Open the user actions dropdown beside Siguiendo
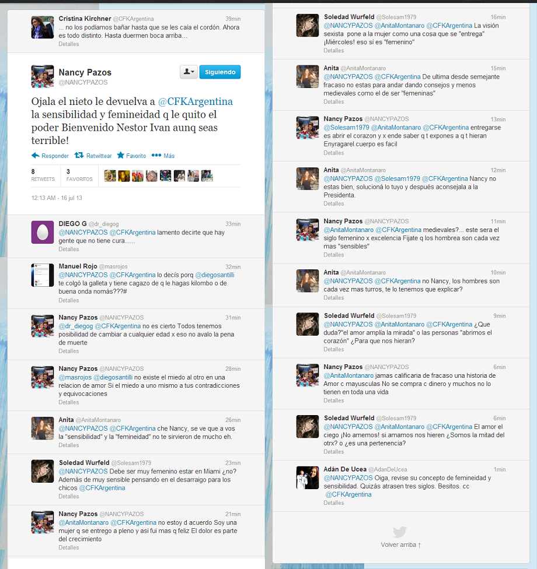 click(189, 72)
